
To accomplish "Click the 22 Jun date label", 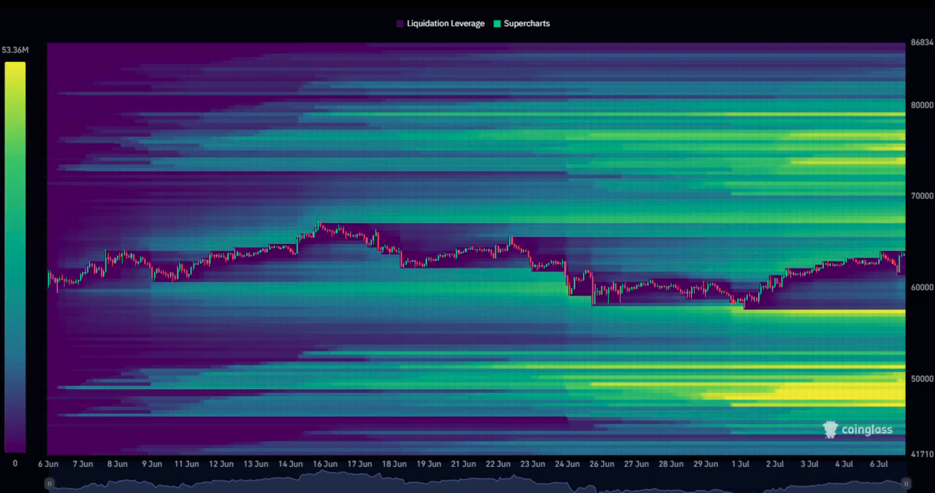I will click(498, 464).
